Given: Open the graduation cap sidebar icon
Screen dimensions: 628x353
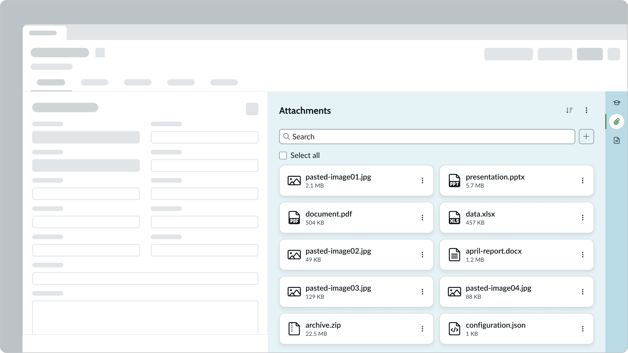Looking at the screenshot, I should [616, 103].
